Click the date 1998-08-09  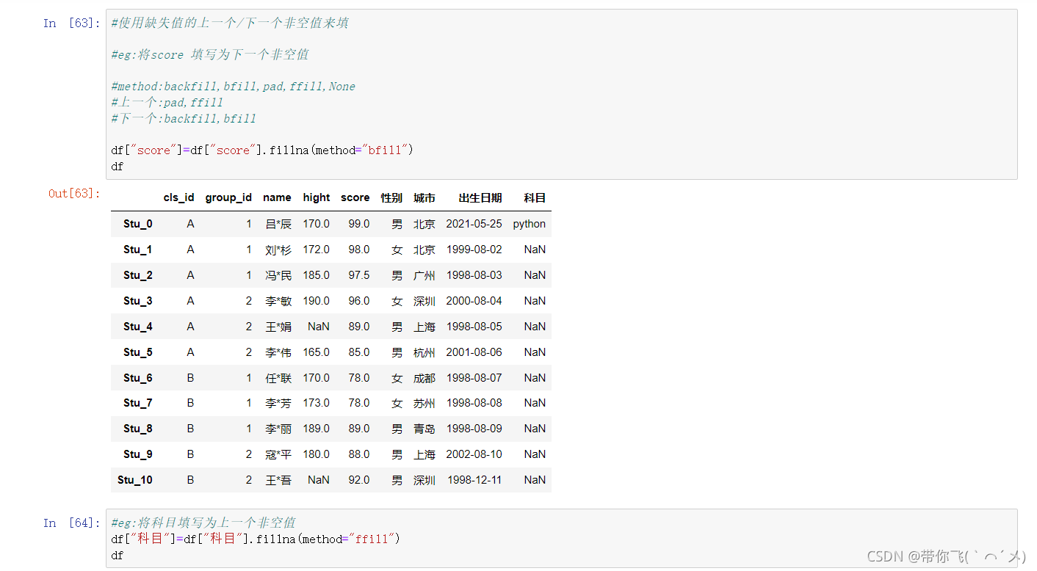pos(474,429)
